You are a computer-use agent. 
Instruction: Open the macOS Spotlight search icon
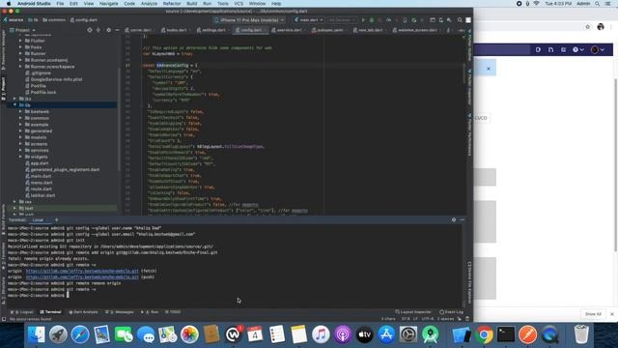[598, 4]
